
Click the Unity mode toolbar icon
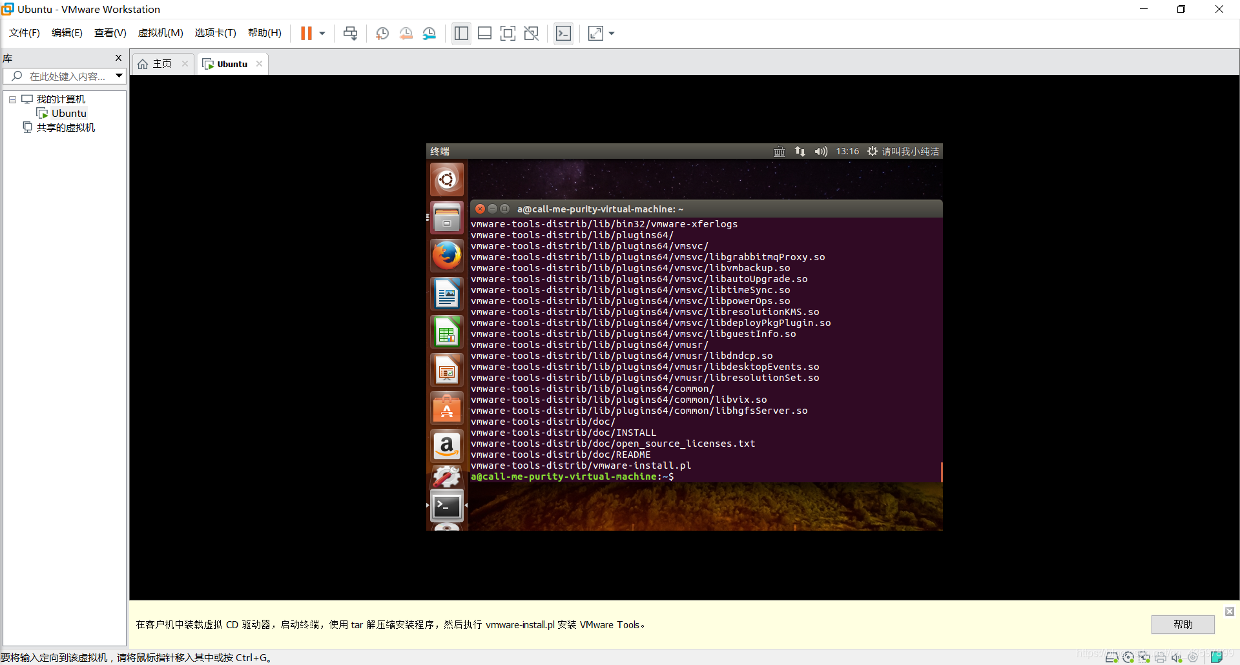[531, 33]
